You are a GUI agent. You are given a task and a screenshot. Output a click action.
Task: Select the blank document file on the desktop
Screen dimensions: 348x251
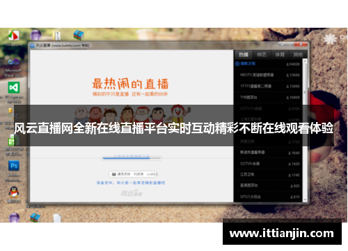coord(57,218)
